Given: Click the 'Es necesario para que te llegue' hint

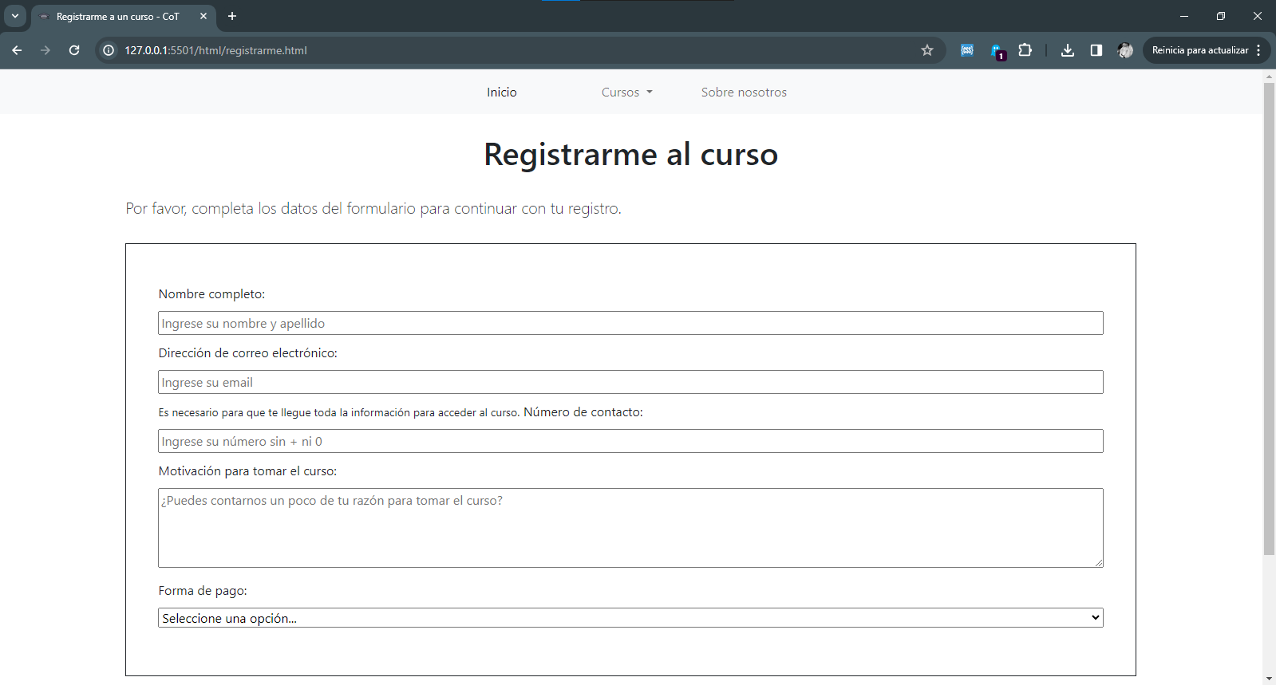Looking at the screenshot, I should point(339,413).
